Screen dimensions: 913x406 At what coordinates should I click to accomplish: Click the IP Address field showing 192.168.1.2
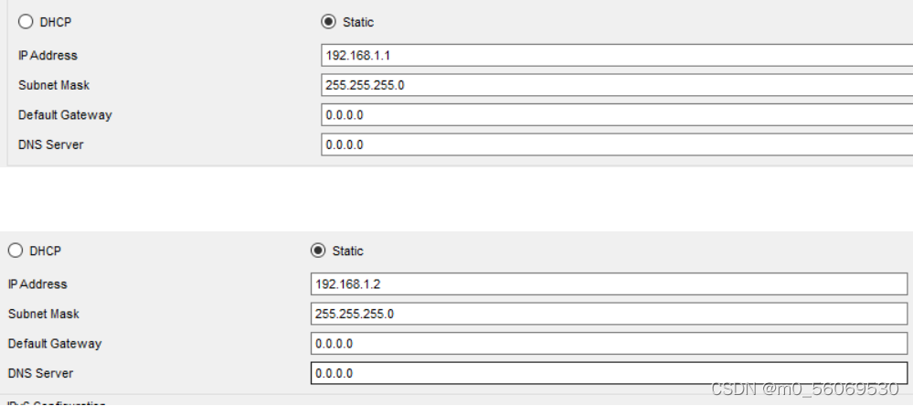coord(609,284)
